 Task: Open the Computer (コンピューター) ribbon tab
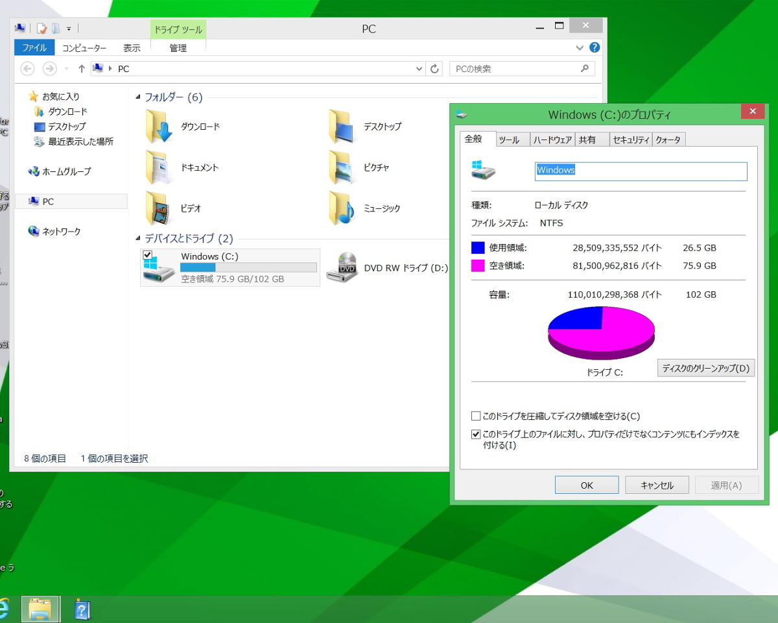[84, 48]
